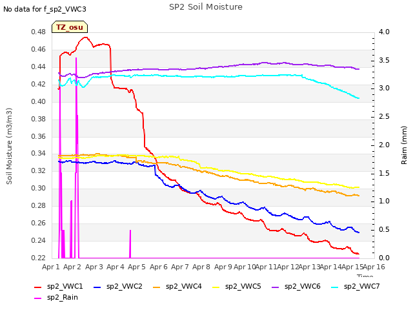Image resolution: width=413 pixels, height=310 pixels.
Task: Click the 2.0 right axis value
Action: (384, 145)
